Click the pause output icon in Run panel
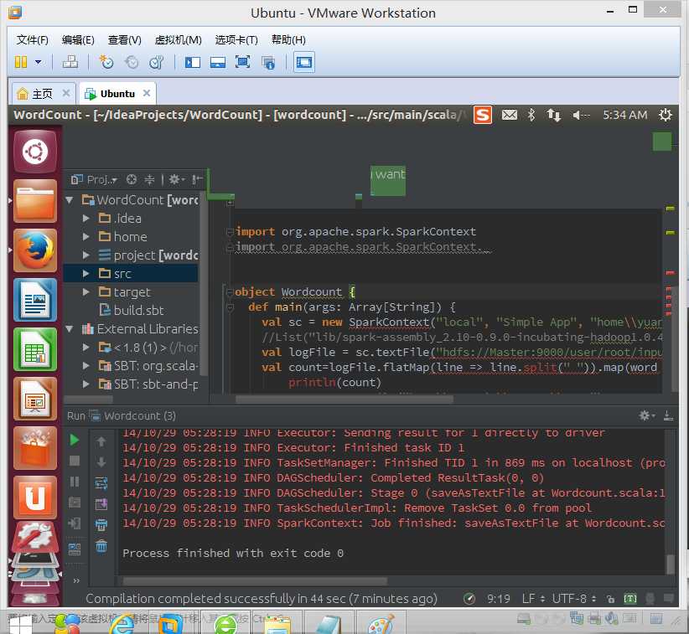689x634 pixels. (x=75, y=482)
